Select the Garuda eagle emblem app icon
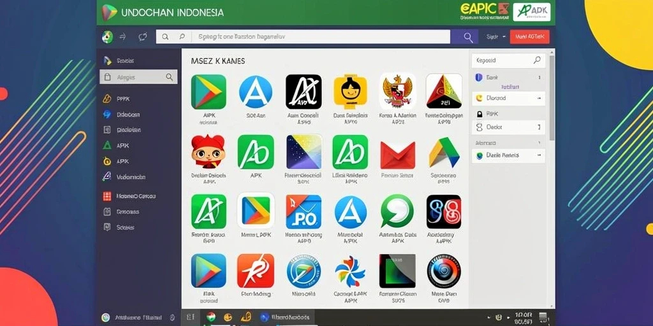Screen dimensions: 653x326 pos(397,92)
